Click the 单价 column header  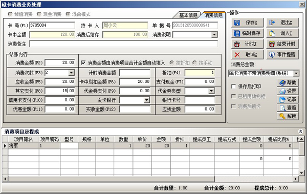(x=142, y=139)
